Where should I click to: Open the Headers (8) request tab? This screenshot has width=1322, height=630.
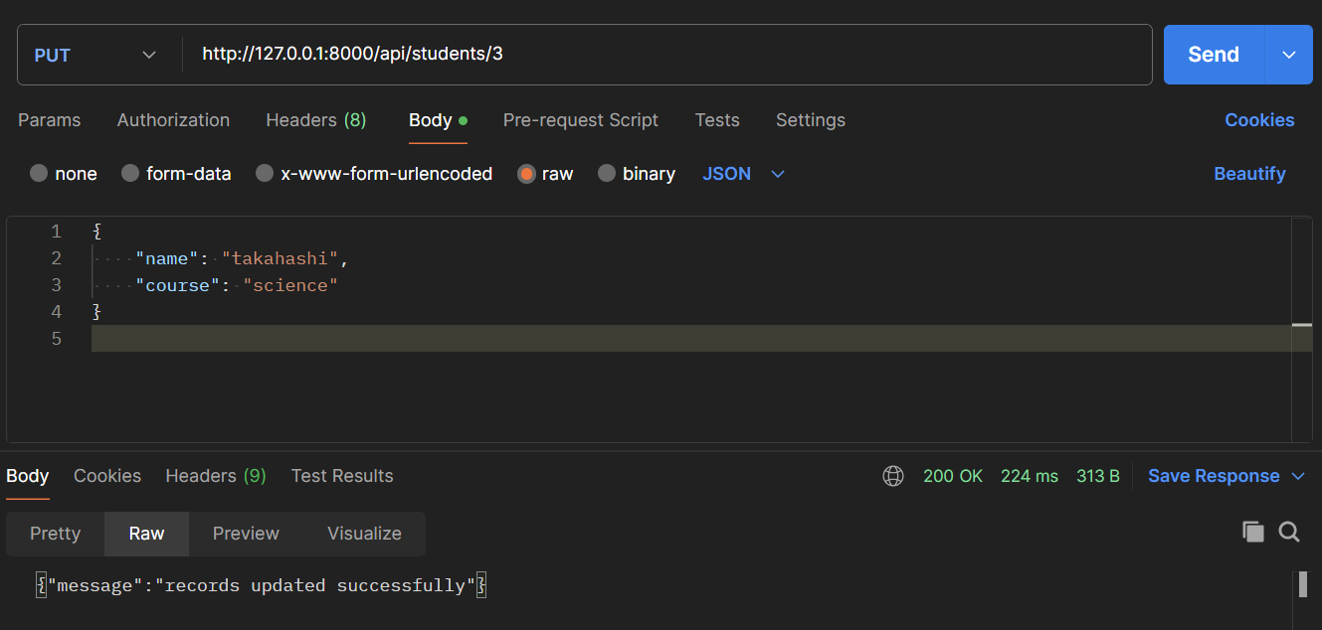315,120
